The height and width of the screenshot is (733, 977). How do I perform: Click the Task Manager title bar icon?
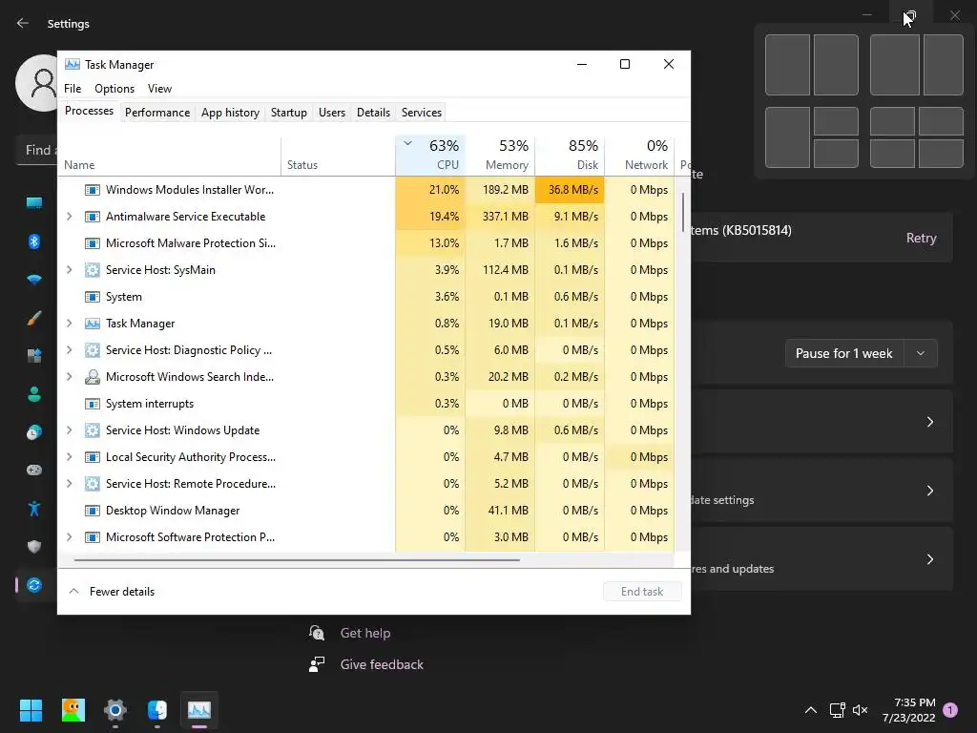click(x=73, y=64)
